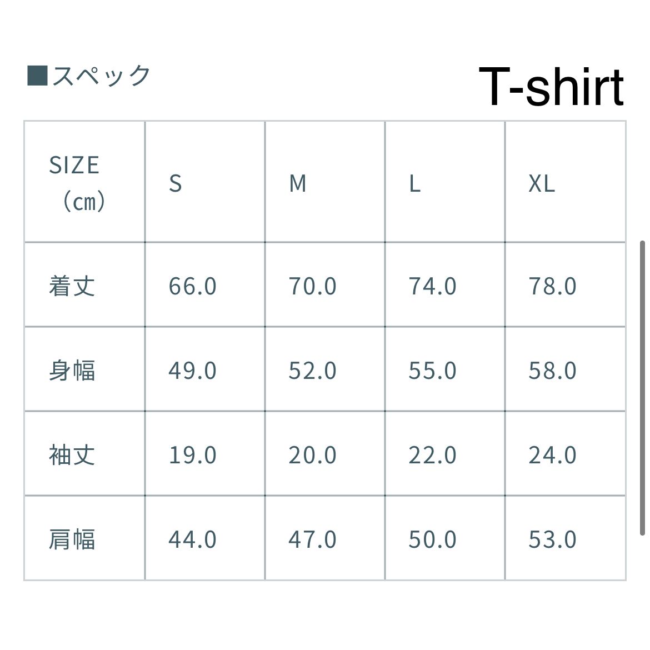650x650 pixels.
Task: Click the 52.0 body width cell
Action: pyautogui.click(x=312, y=371)
